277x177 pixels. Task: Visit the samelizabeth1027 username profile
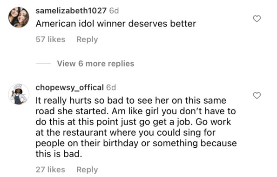point(71,11)
